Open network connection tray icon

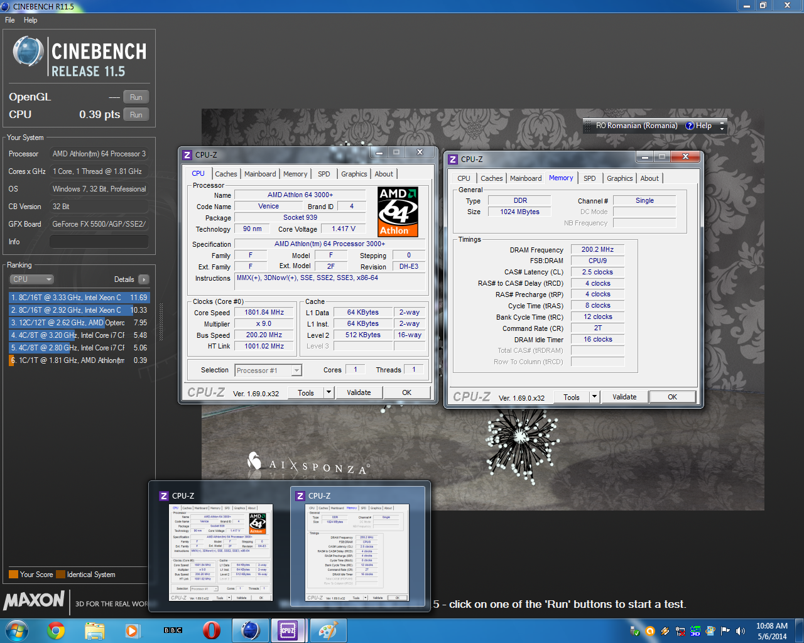coord(680,631)
